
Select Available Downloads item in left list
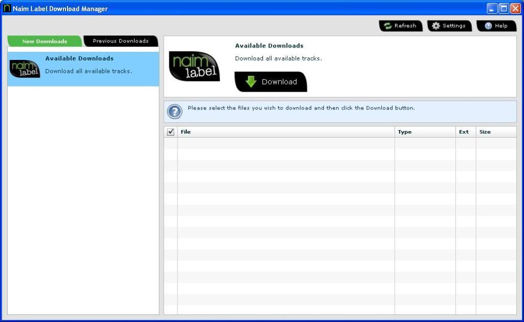click(x=83, y=69)
